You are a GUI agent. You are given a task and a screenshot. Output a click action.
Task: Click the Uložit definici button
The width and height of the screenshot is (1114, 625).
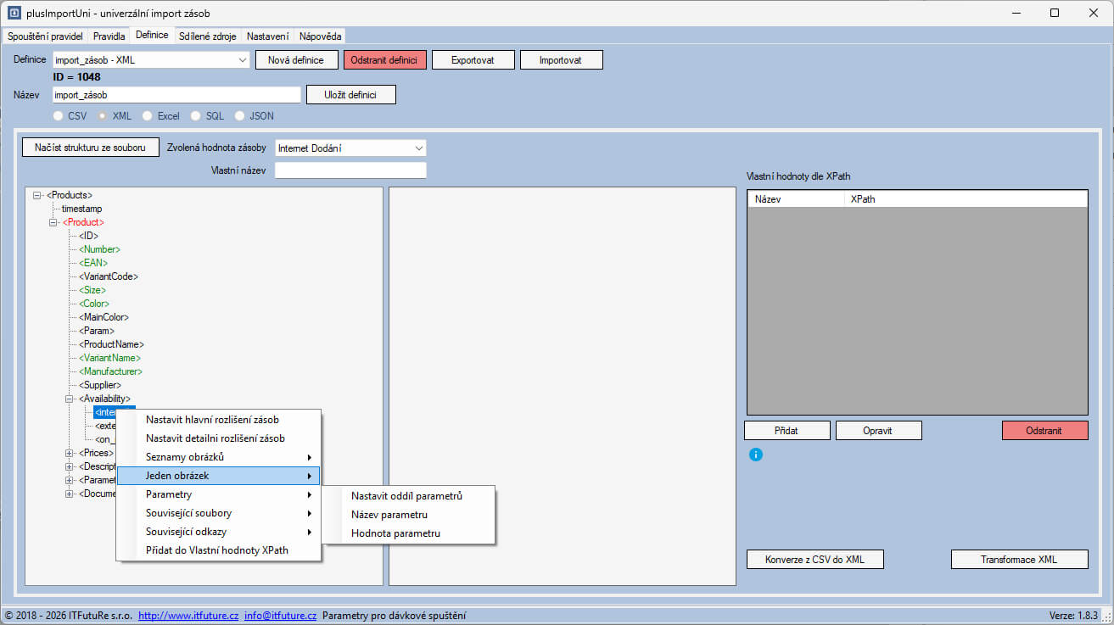(x=350, y=94)
